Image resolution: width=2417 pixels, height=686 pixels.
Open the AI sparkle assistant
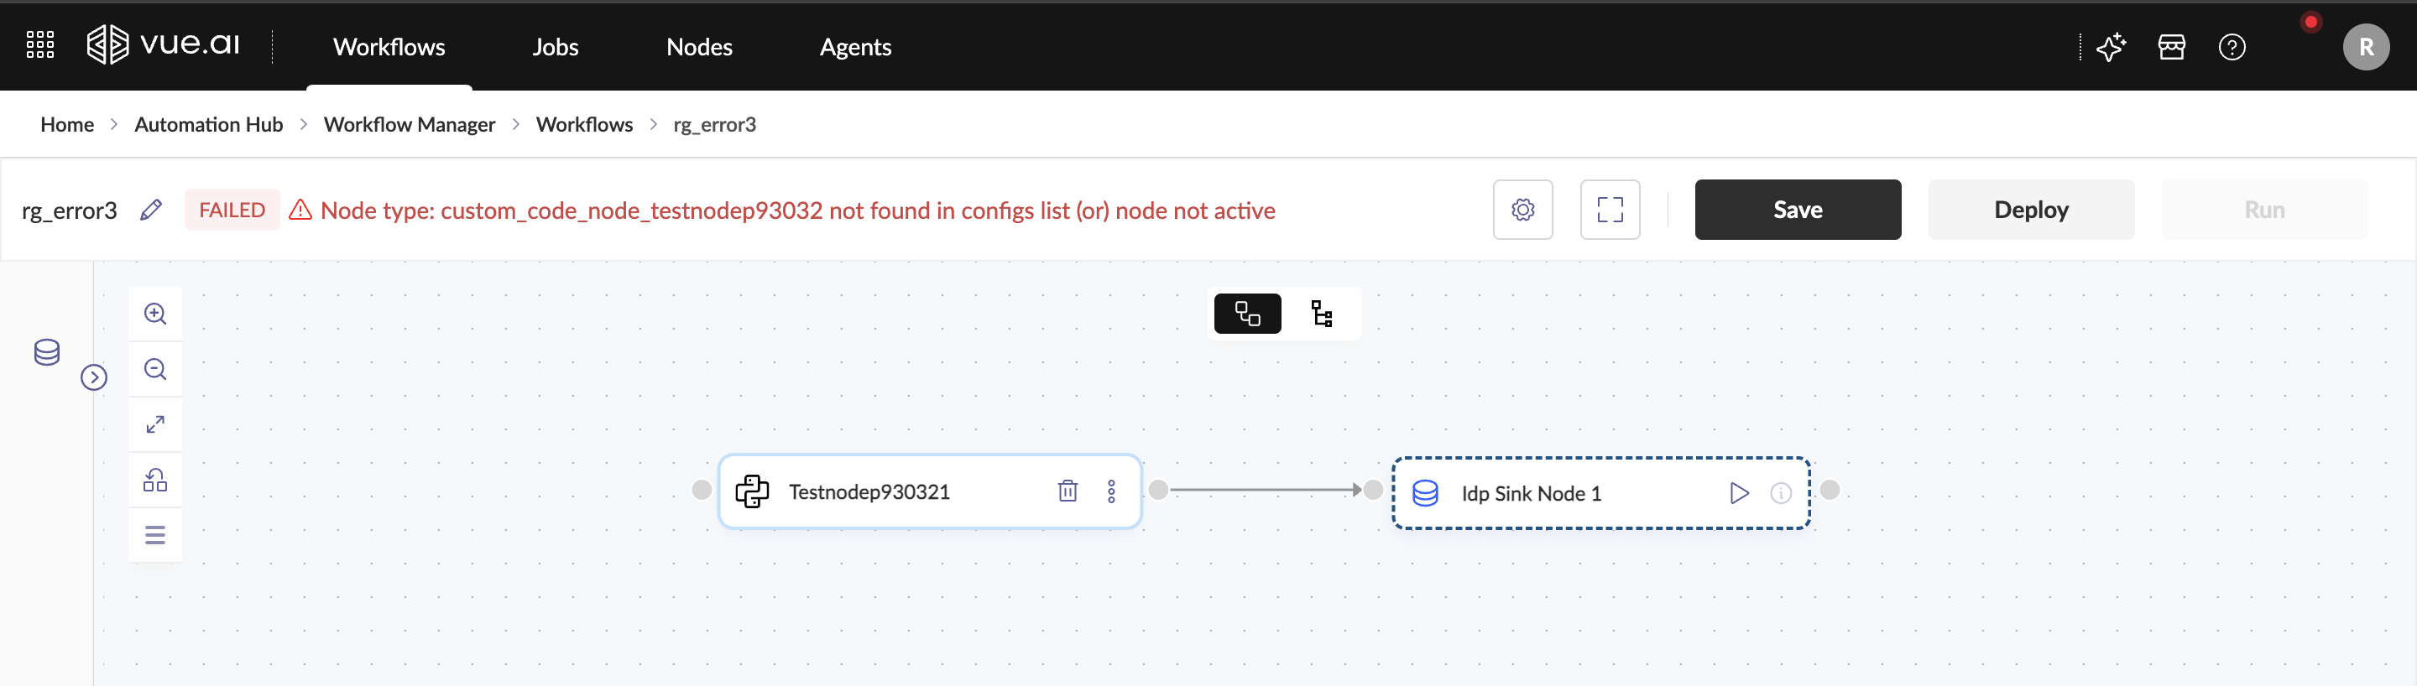pyautogui.click(x=2110, y=47)
